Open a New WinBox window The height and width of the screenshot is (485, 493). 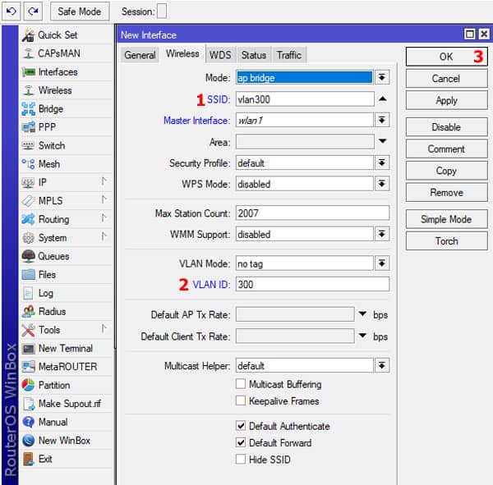click(x=67, y=441)
